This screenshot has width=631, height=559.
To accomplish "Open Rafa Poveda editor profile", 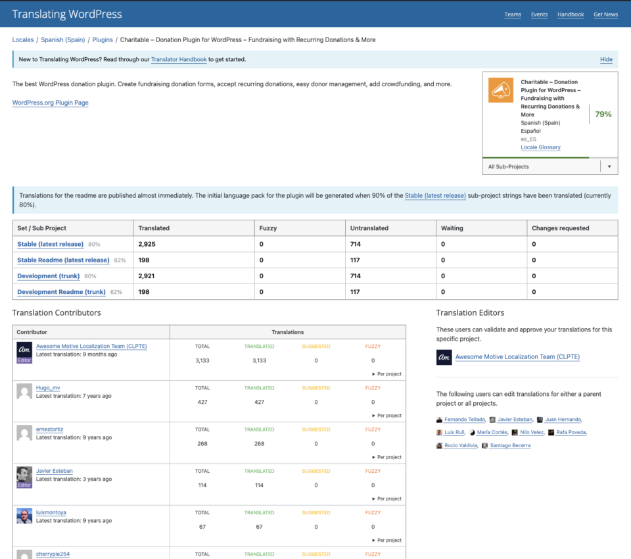I will click(571, 433).
